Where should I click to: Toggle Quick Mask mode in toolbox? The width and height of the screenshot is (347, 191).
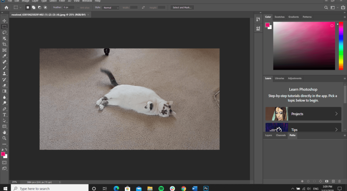(x=4, y=162)
